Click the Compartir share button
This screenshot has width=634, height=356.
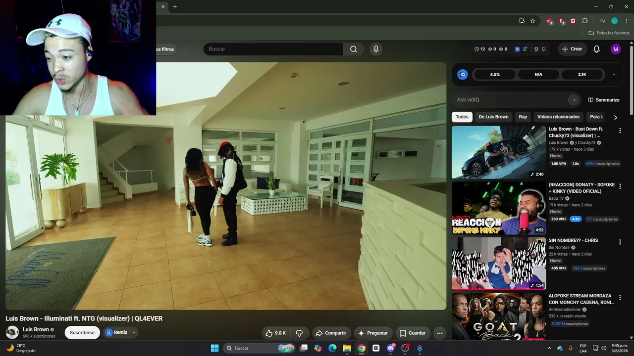tap(331, 333)
